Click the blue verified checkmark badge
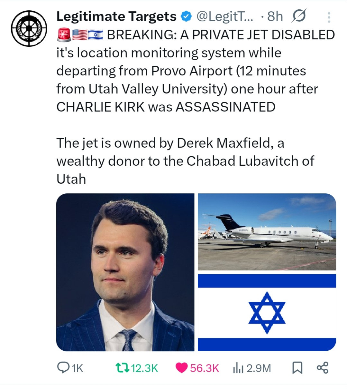Image resolution: width=347 pixels, height=389 pixels. pyautogui.click(x=186, y=16)
